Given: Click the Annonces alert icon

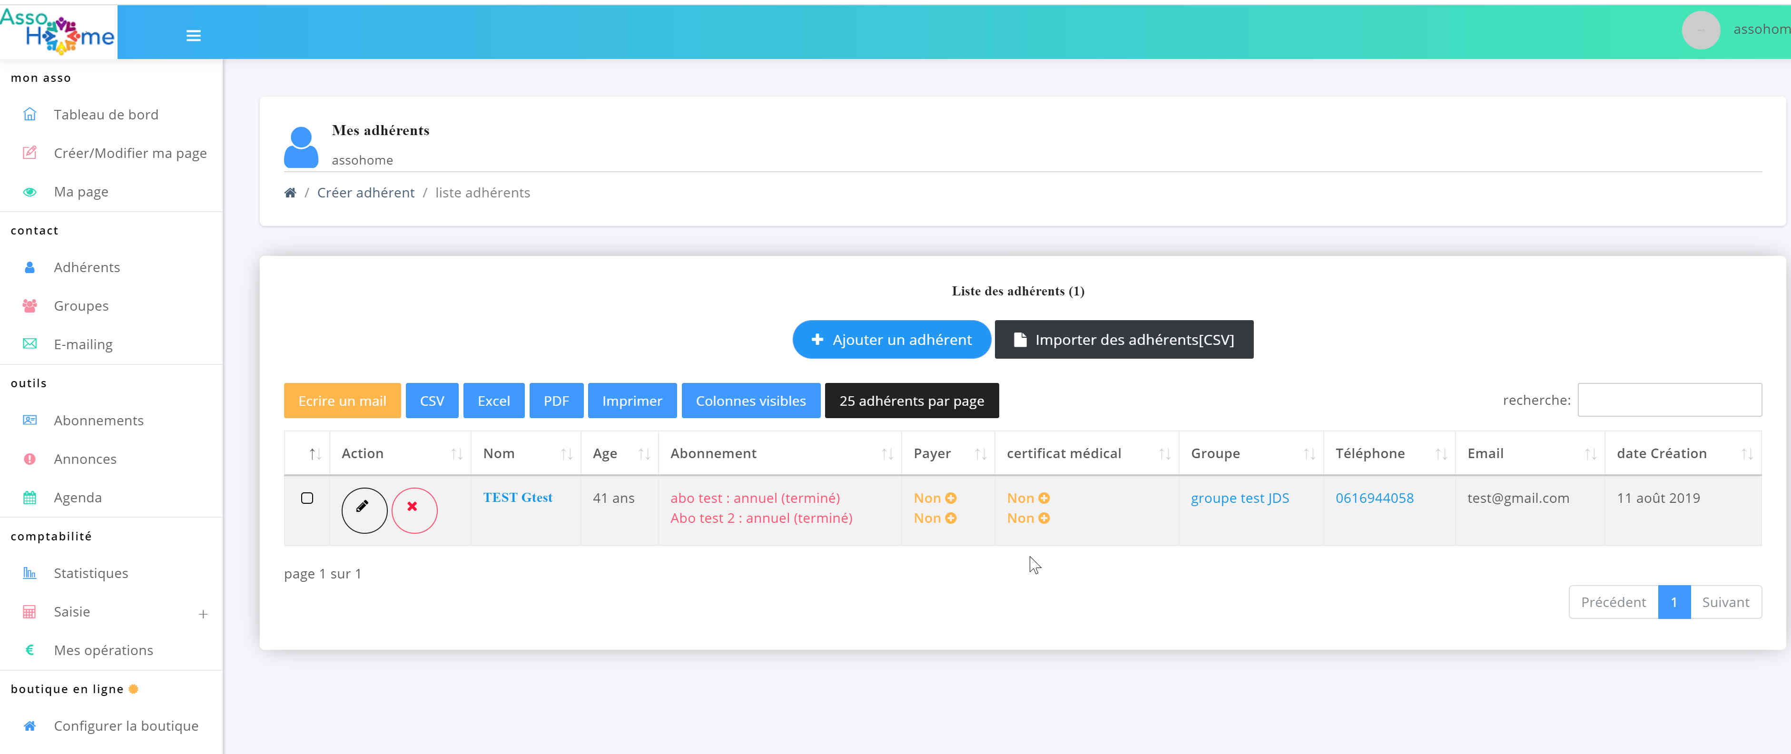Looking at the screenshot, I should (29, 459).
